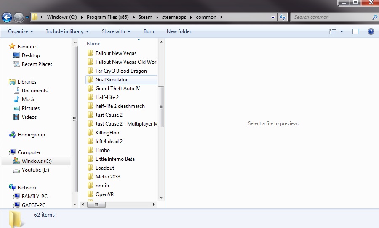This screenshot has width=379, height=228.
Task: Open Include in library menu
Action: [67, 31]
